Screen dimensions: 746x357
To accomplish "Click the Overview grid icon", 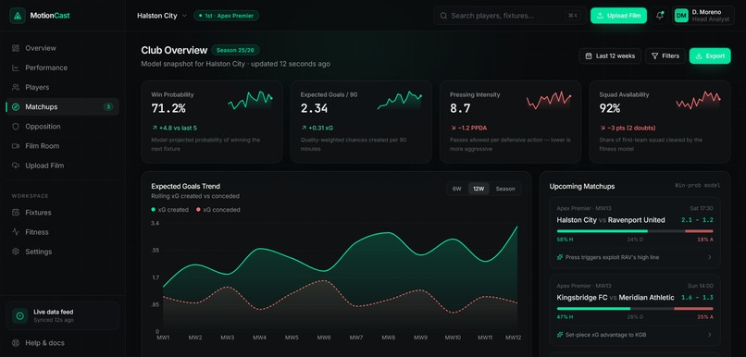I will (x=16, y=48).
